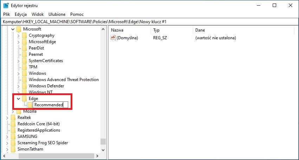299x160 pixels.
Task: Select the TPM folder icon
Action: pos(24,67)
